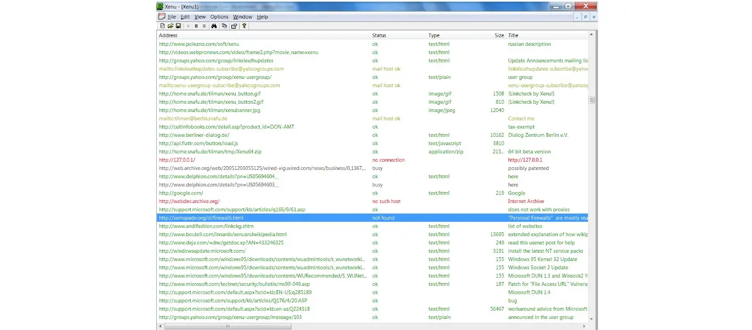This screenshot has width=752, height=330.
Task: Select the groups.yahoo.com/group/linksleuthupdates row
Action: pos(372,61)
